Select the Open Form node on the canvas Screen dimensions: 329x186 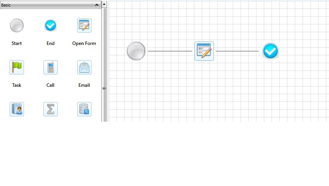204,51
